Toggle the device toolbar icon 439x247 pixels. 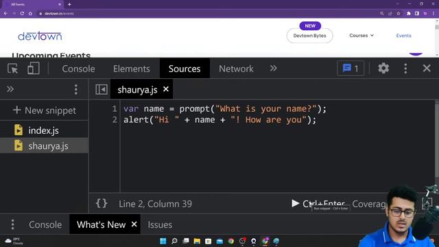click(34, 69)
